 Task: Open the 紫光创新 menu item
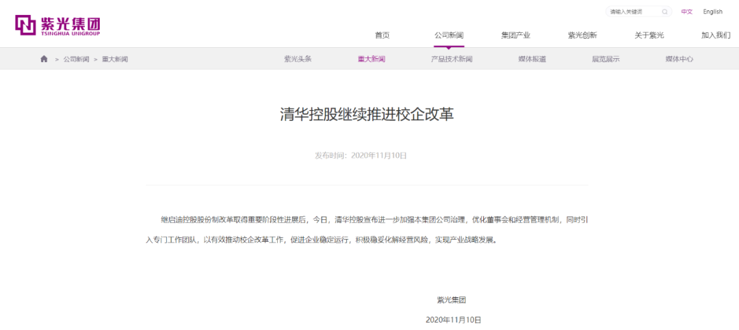coord(582,36)
